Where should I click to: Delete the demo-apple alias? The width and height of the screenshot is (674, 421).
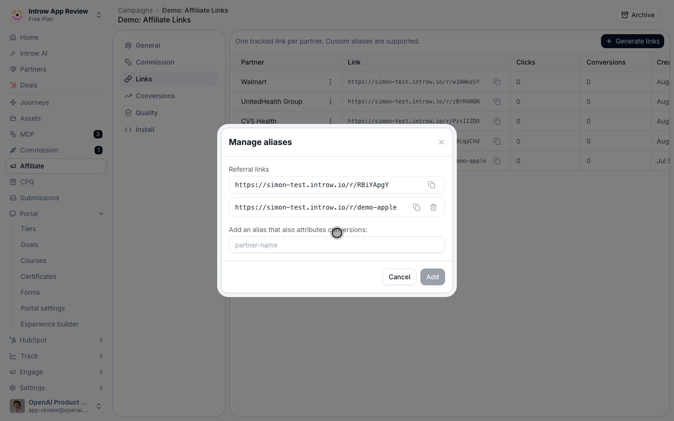pyautogui.click(x=433, y=207)
